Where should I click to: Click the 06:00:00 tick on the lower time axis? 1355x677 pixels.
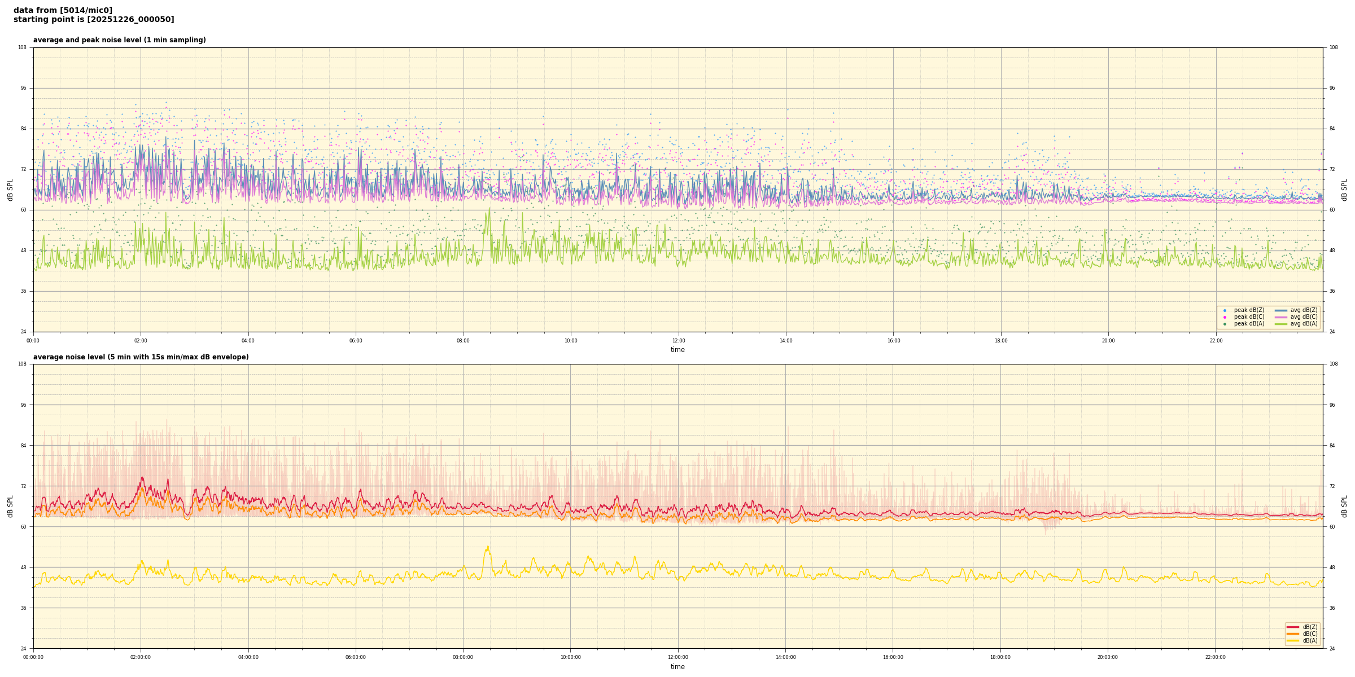pos(356,657)
